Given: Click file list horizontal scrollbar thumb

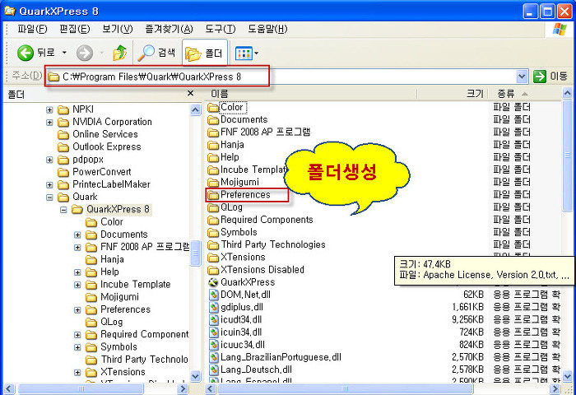Looking at the screenshot, I should (346, 388).
